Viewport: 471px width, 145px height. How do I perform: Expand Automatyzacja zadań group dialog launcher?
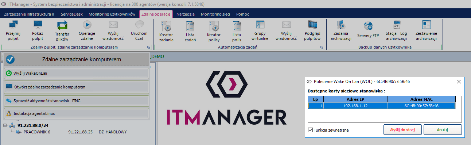pyautogui.click(x=322, y=47)
